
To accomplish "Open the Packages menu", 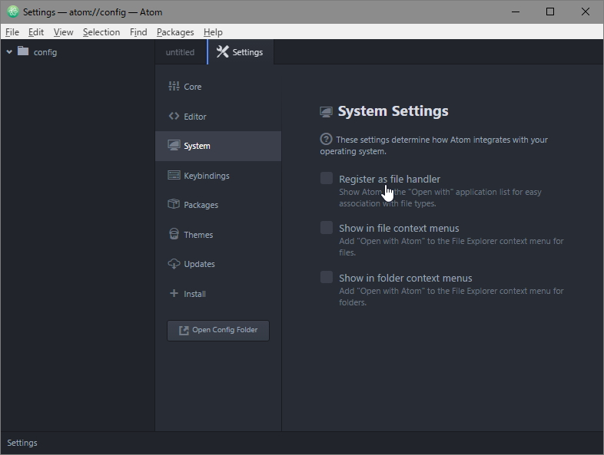I will pos(175,32).
